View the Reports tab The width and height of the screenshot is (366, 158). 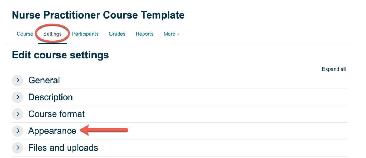(144, 34)
